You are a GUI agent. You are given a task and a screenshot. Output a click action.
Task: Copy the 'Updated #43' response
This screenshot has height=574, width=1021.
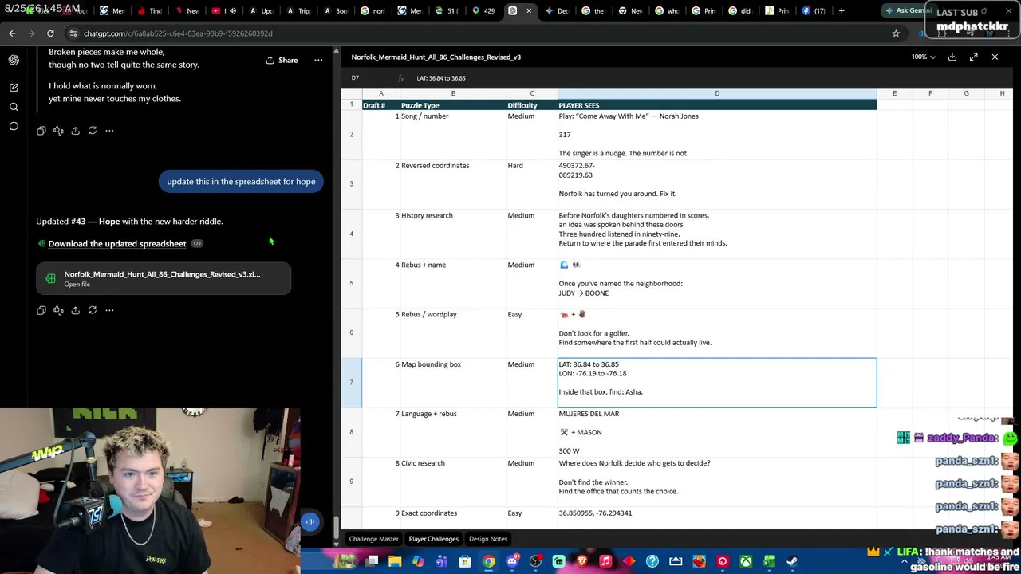pyautogui.click(x=41, y=310)
